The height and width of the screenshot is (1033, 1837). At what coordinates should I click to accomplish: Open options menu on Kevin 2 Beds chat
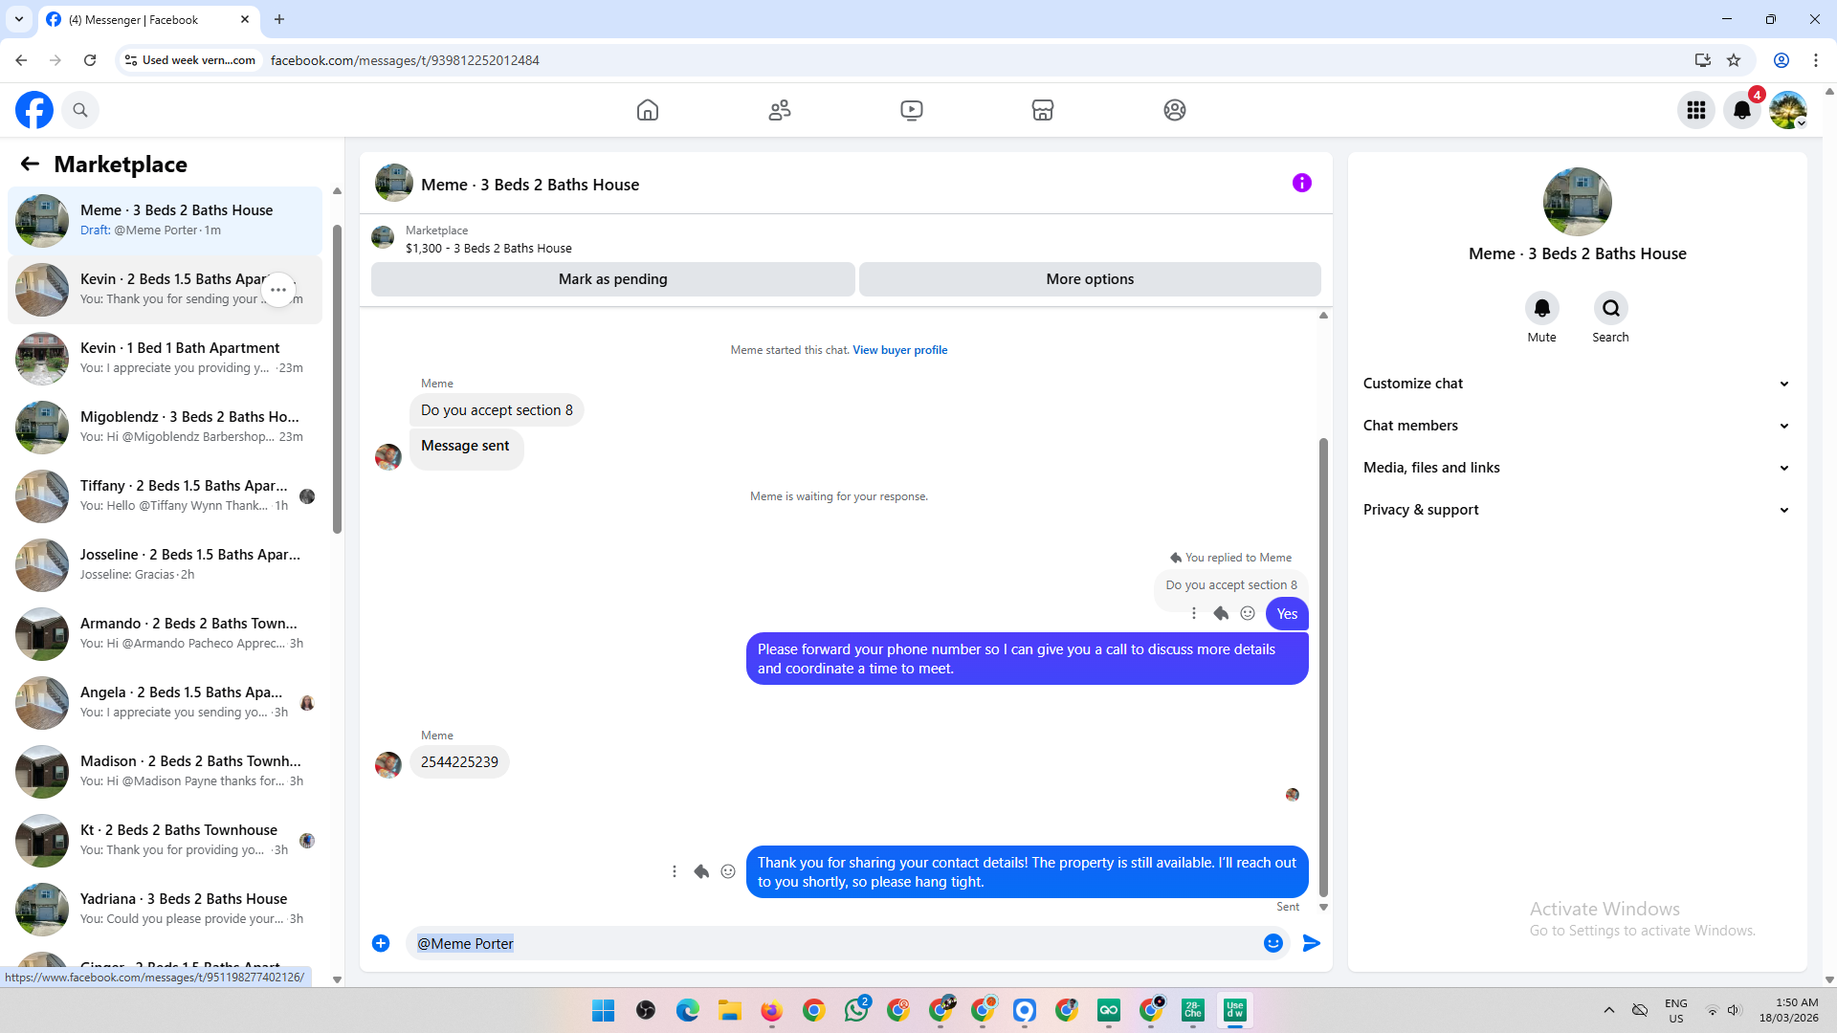278,290
